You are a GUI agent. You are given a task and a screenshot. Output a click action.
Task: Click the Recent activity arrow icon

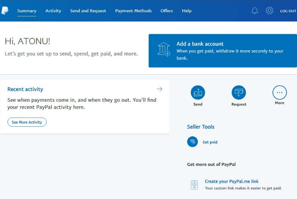(160, 89)
